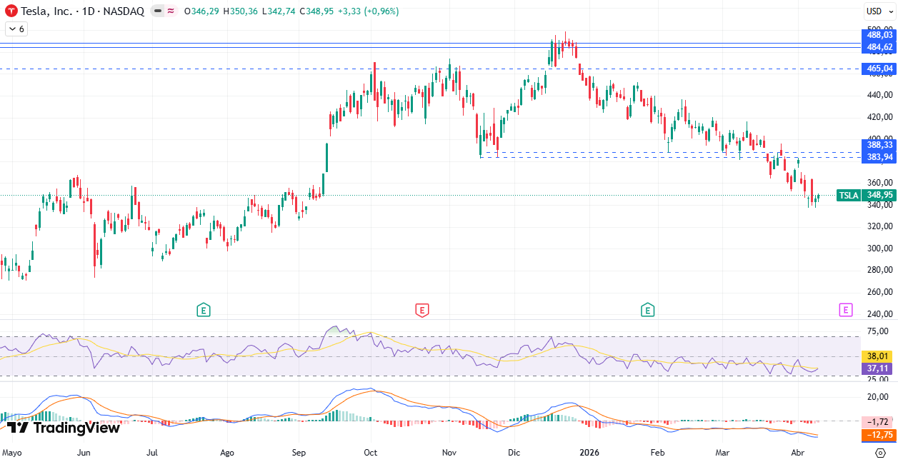Click the gray market status indicator

coord(157,11)
